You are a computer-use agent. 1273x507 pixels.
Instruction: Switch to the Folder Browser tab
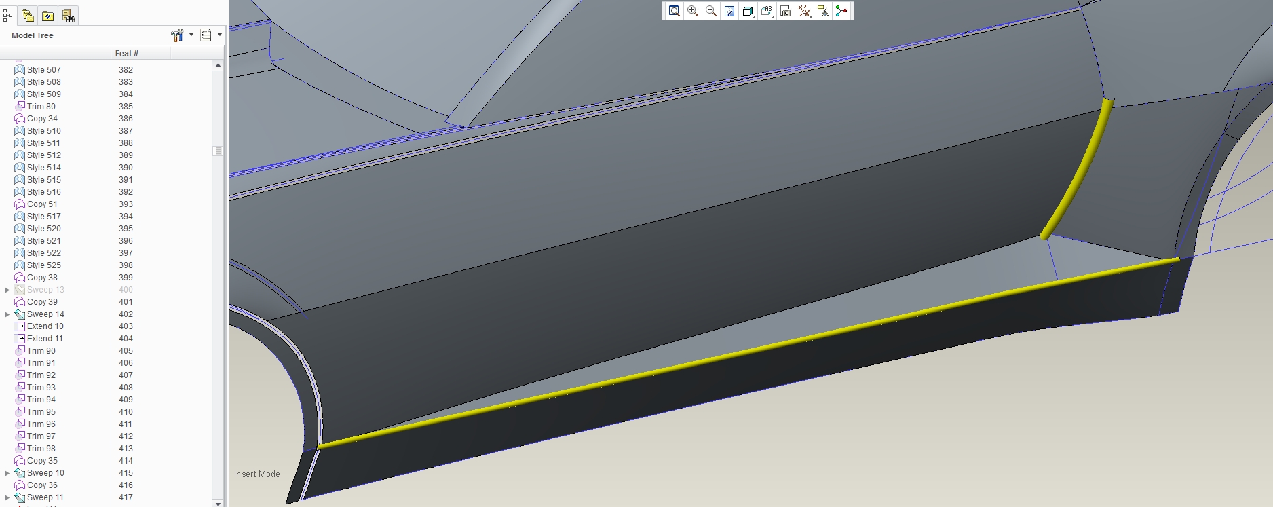[28, 15]
